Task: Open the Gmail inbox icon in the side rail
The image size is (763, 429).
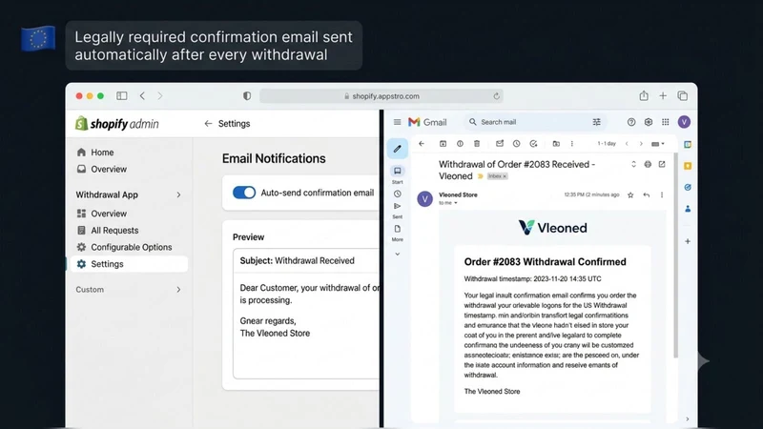Action: 398,171
